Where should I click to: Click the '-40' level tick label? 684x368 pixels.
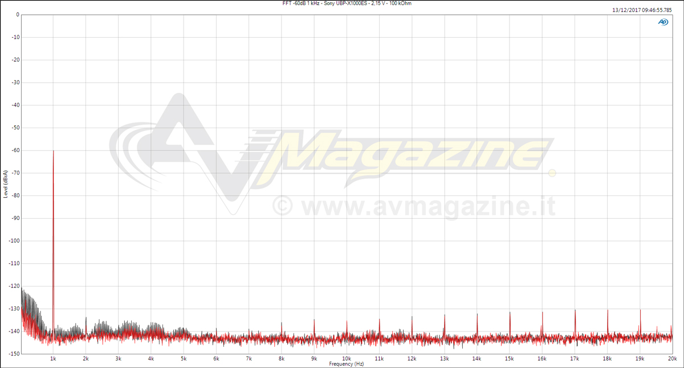[x=15, y=105]
